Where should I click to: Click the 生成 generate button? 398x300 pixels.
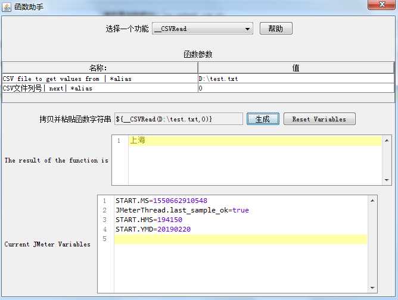tap(263, 119)
